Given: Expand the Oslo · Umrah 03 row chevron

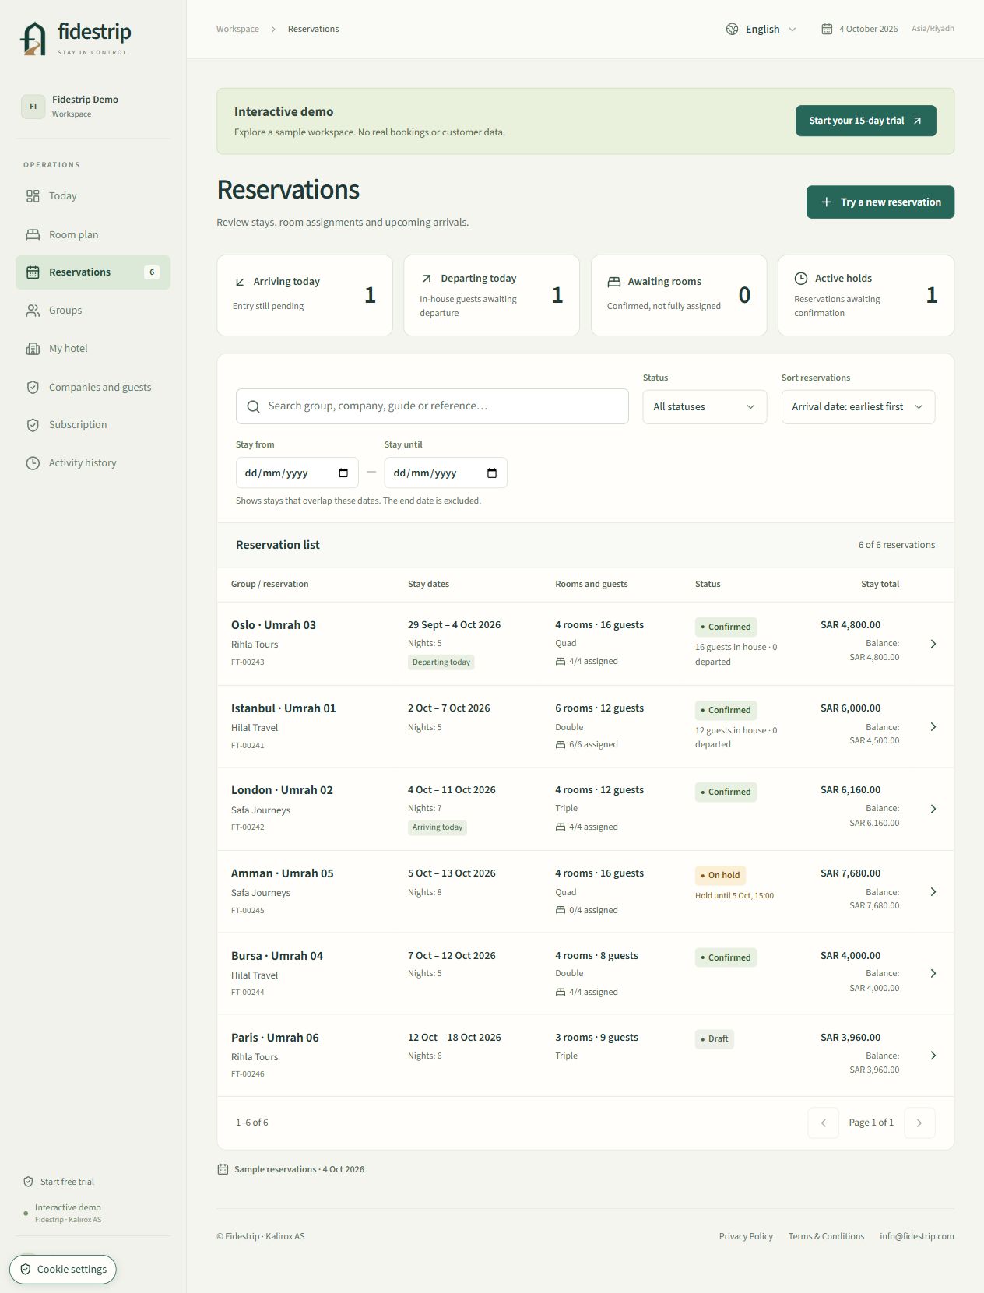Looking at the screenshot, I should tap(933, 644).
